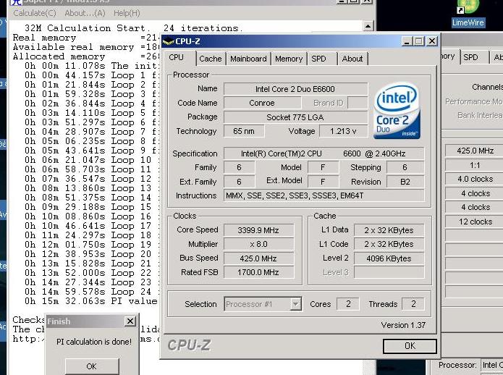Click the 0h 15m 32.063s PI value line
Screen dimensions: 503x375
point(92,301)
